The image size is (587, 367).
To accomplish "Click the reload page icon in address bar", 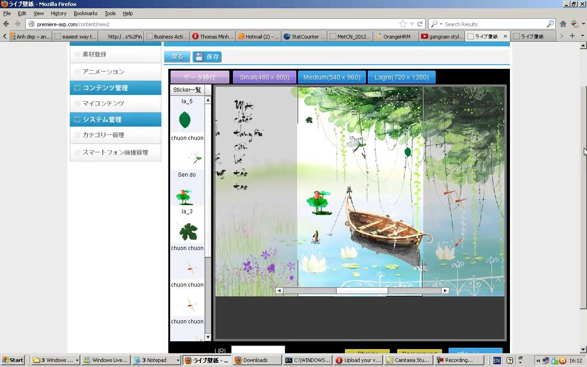I will pos(420,24).
